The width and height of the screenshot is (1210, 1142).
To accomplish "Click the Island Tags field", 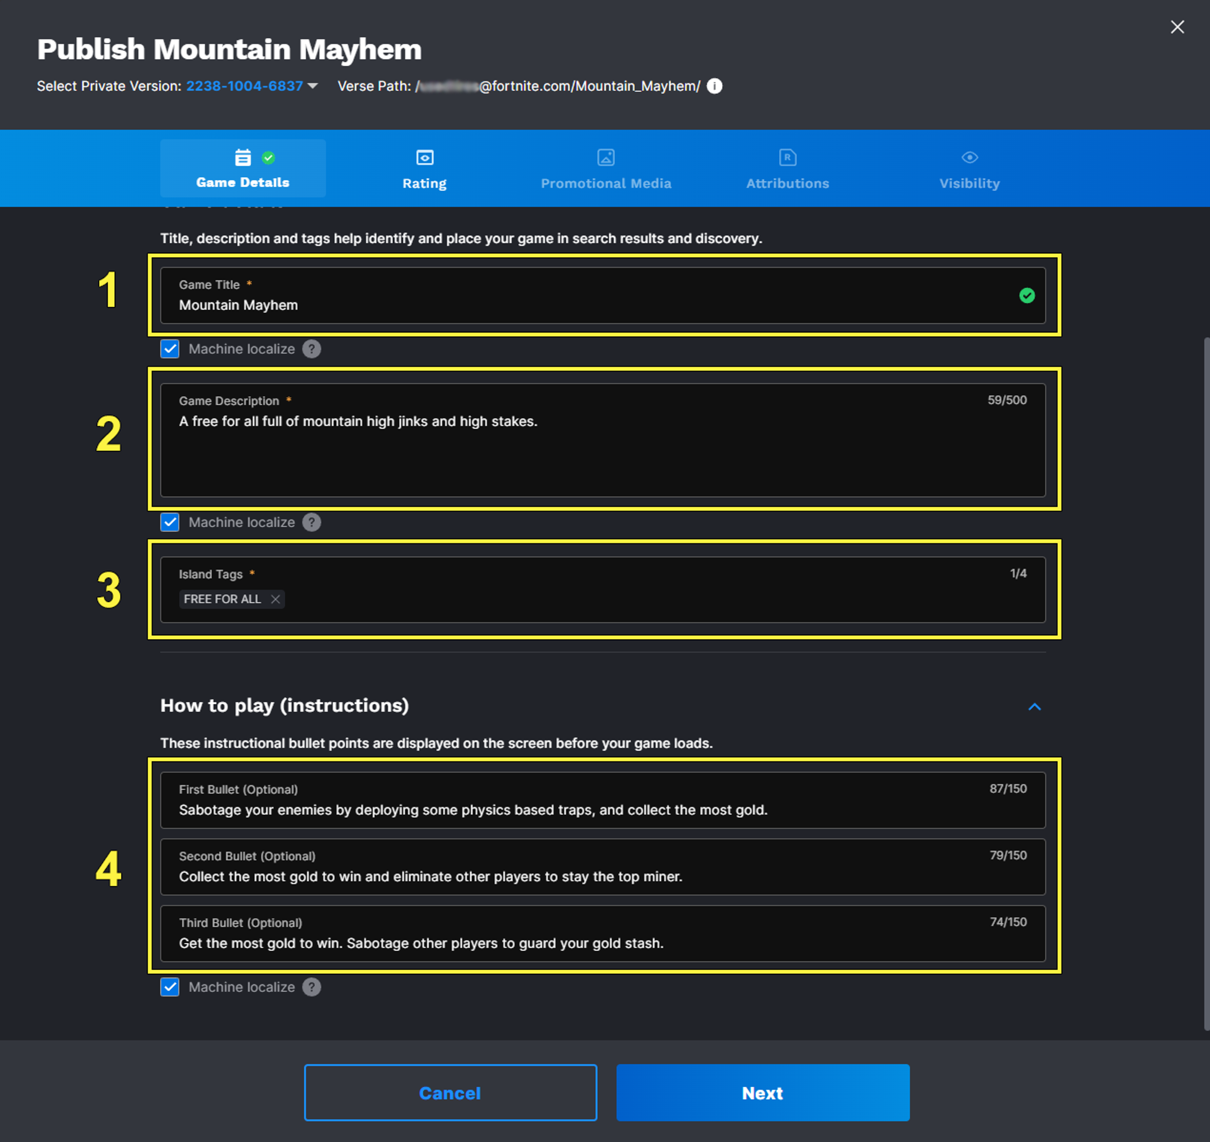I will [x=602, y=589].
